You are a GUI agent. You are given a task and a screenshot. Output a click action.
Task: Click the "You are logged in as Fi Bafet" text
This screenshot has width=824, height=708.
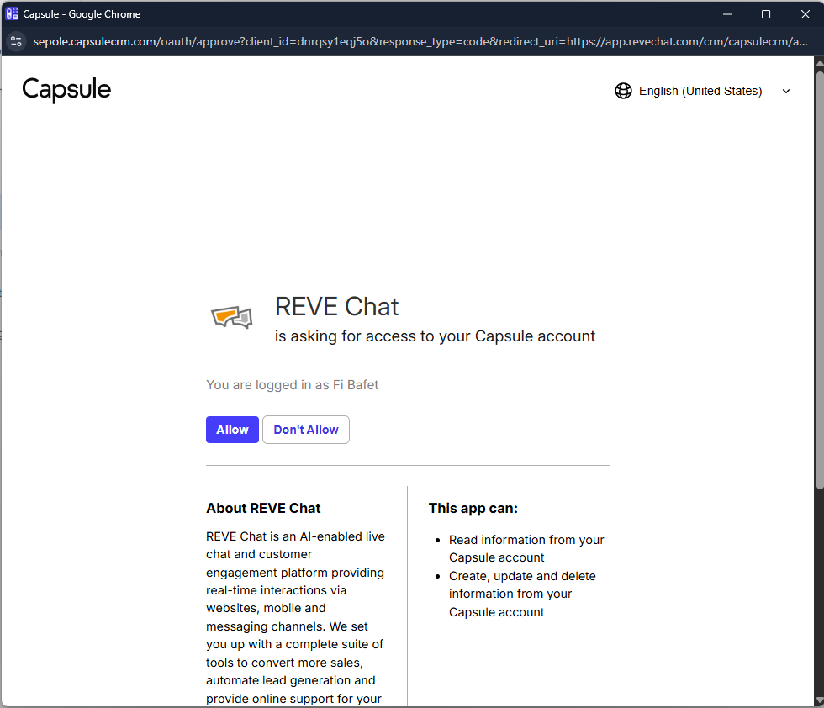pos(292,385)
